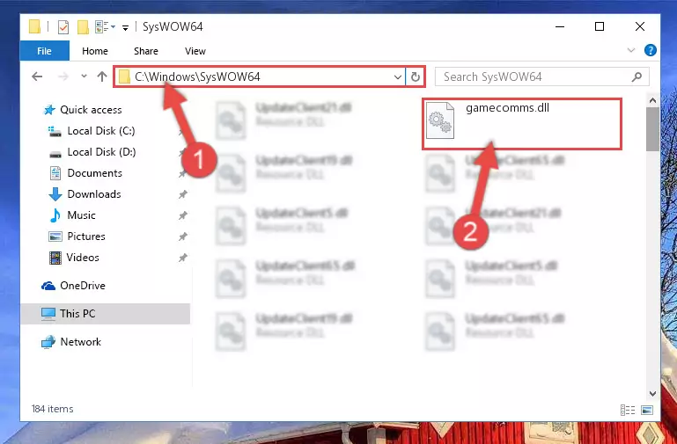Refresh the SysWOW64 folder

pos(416,77)
